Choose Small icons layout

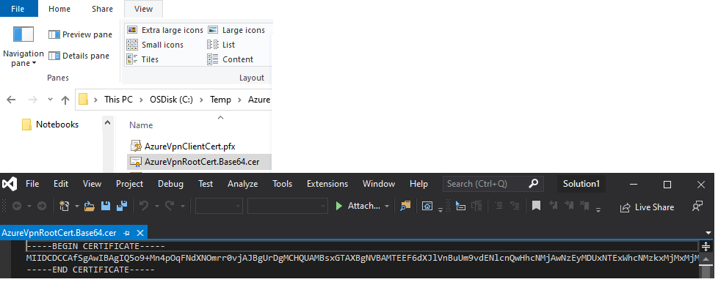(x=155, y=45)
